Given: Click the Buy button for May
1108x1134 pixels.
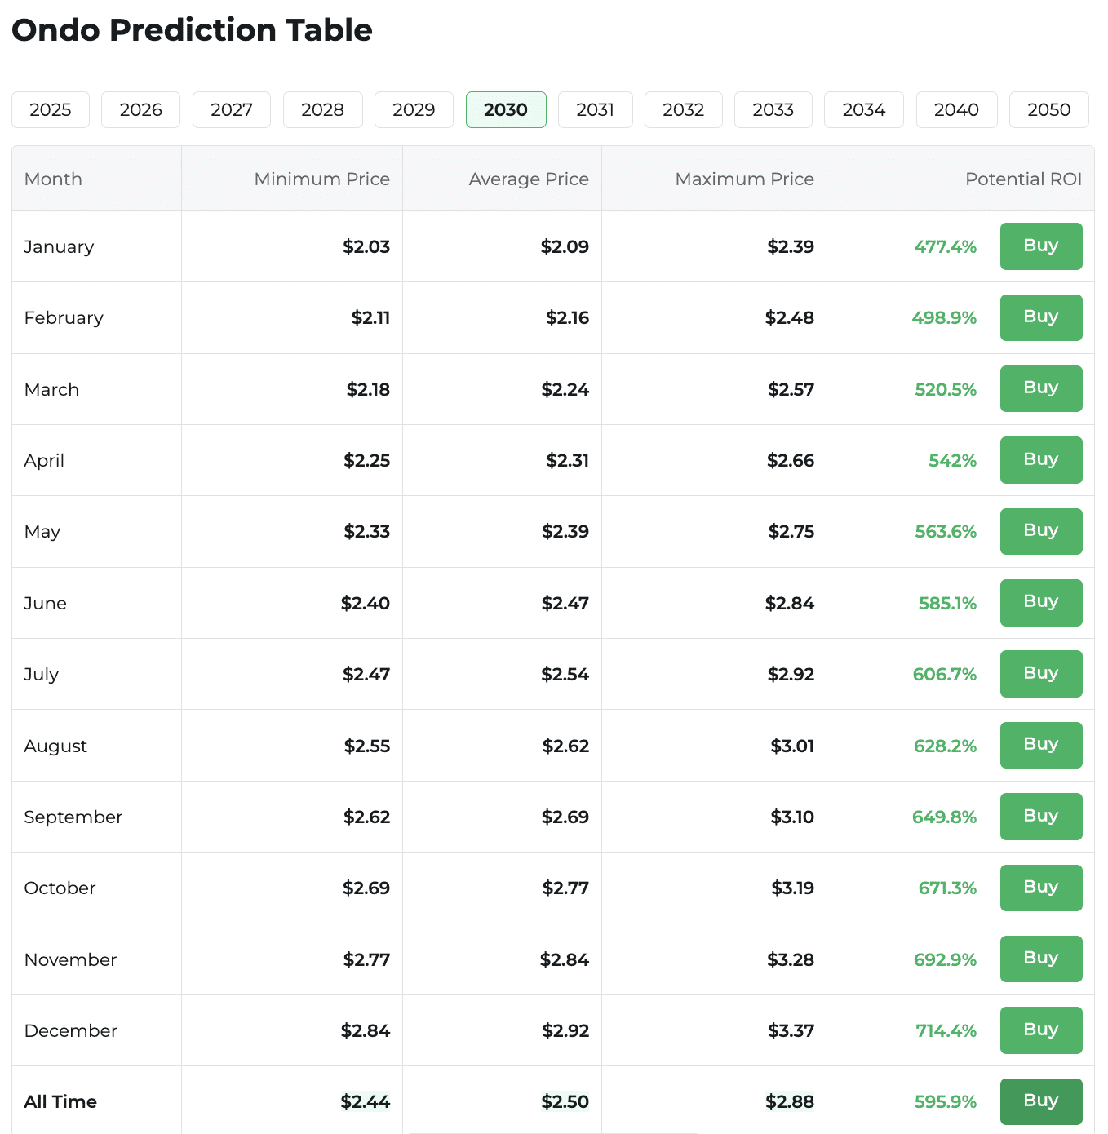Looking at the screenshot, I should pos(1041,531).
